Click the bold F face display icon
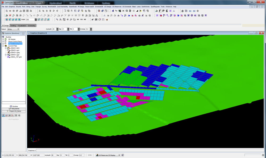266x158 pixels. click(160, 11)
